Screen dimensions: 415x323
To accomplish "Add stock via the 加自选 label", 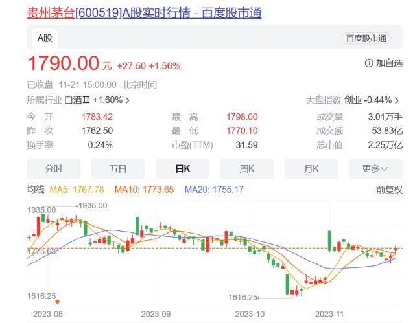I will tap(389, 63).
